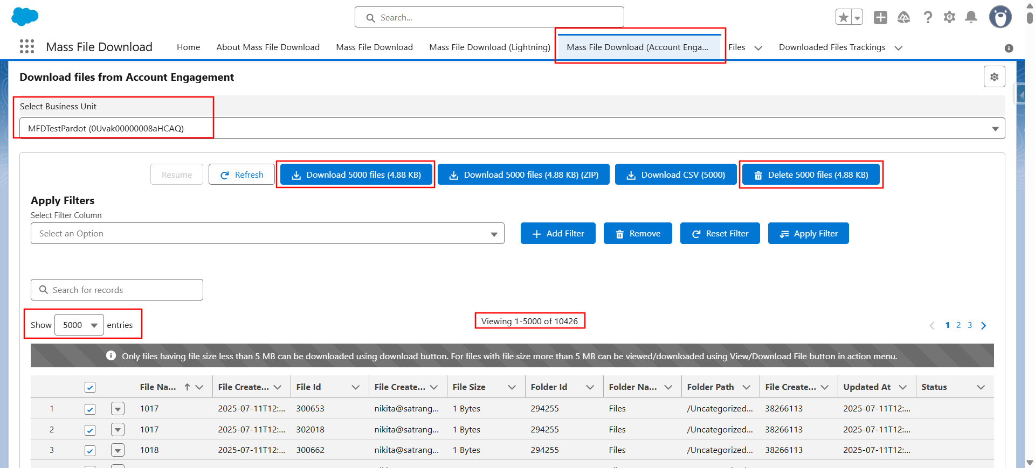The image size is (1035, 468).
Task: Open the action menu for row 1
Action: tap(118, 409)
